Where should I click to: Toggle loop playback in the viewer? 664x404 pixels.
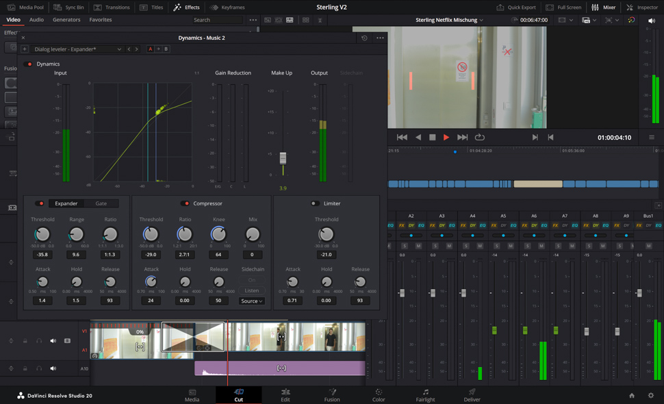(480, 138)
